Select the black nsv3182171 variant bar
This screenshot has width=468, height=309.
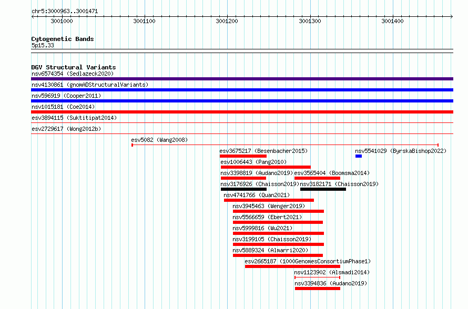(323, 189)
